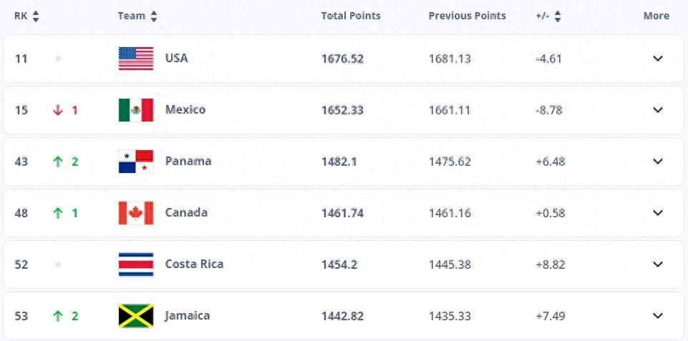Screen dimensions: 688x341
Task: Sort table by RK column arrows
Action: pyautogui.click(x=36, y=16)
